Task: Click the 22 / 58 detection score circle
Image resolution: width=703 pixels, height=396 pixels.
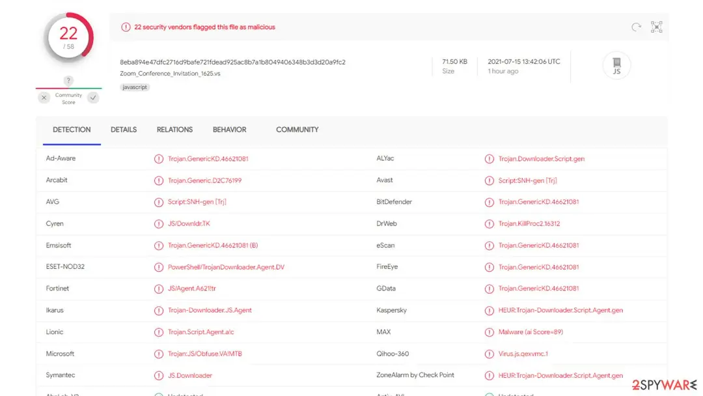Action: [68, 38]
